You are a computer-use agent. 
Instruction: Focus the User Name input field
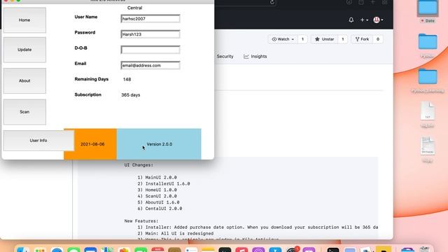(x=150, y=19)
